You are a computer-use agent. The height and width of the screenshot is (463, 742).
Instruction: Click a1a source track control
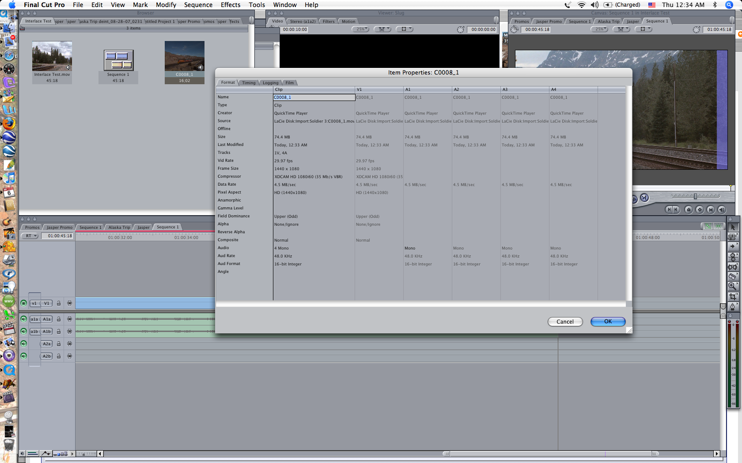[34, 319]
